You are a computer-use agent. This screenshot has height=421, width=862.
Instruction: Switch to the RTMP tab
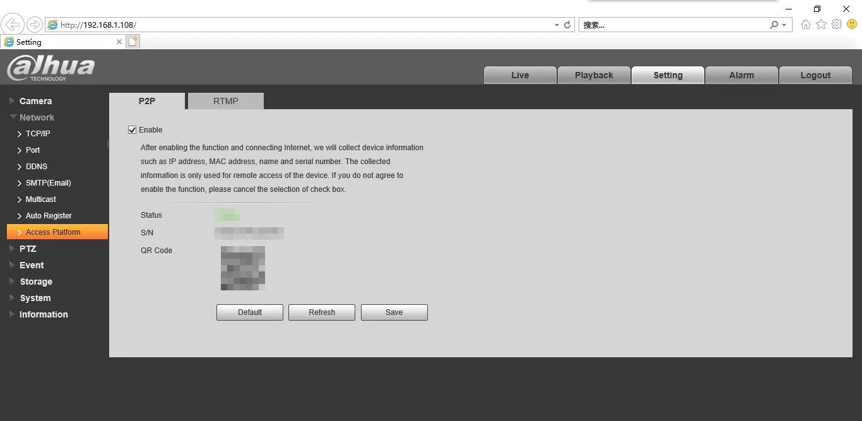tap(225, 101)
